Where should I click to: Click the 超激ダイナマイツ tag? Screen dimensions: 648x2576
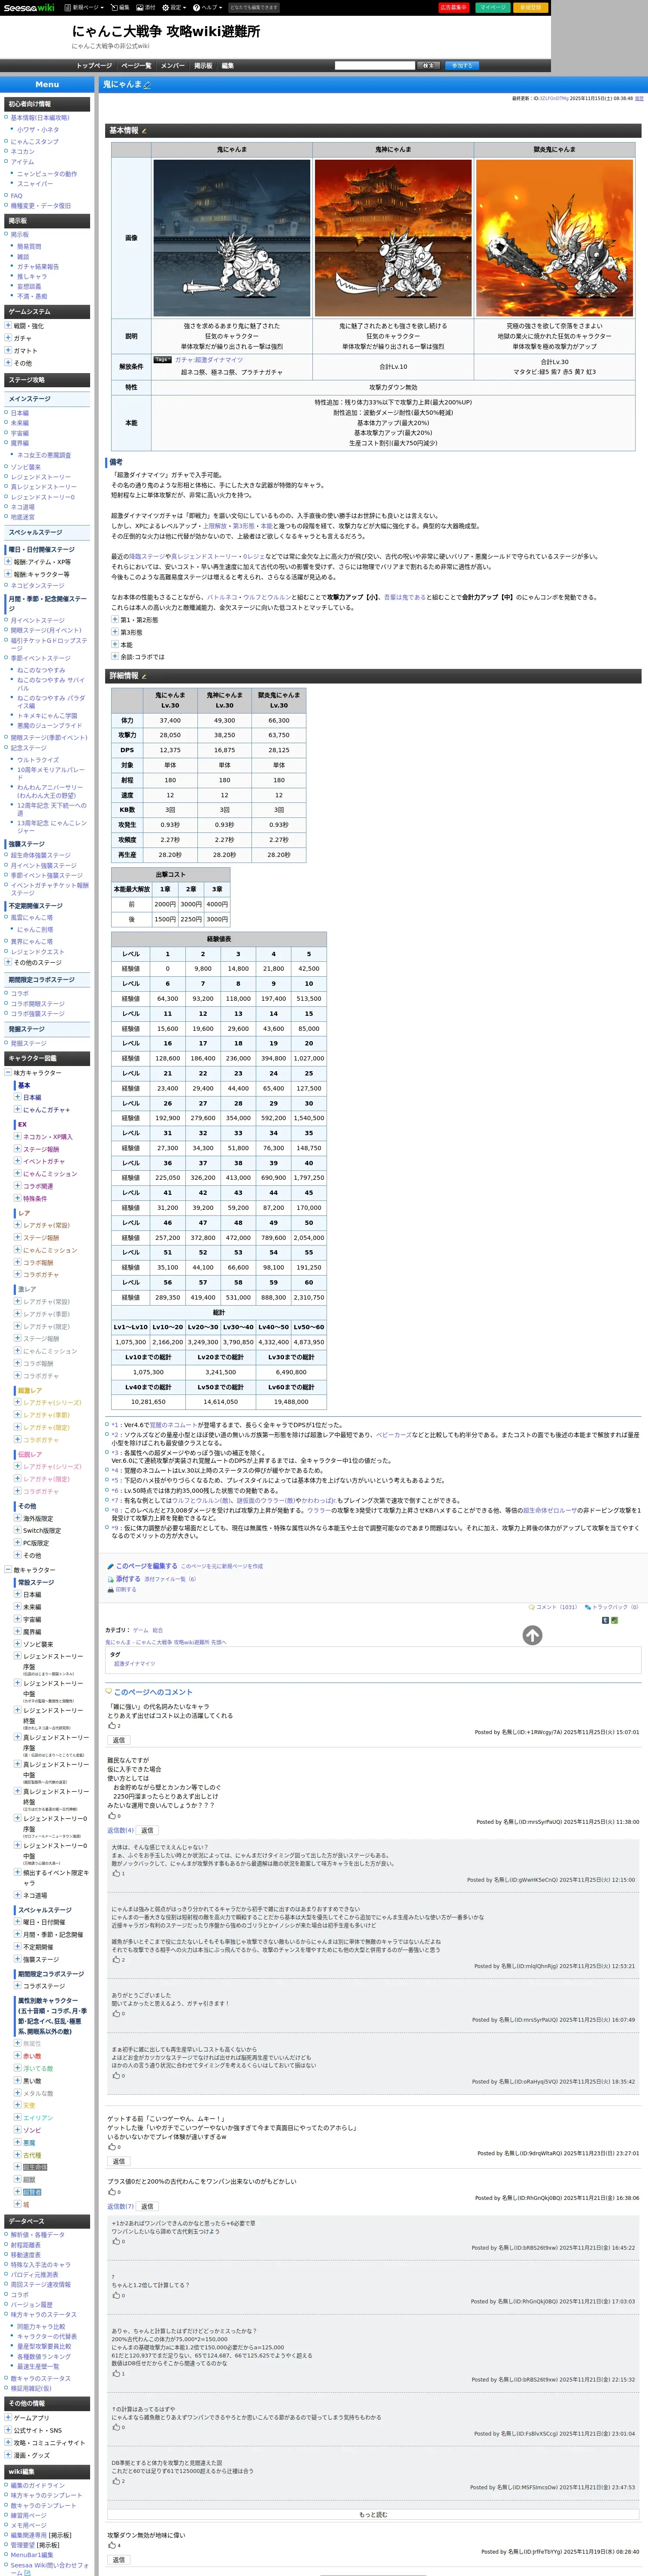pos(134,1664)
